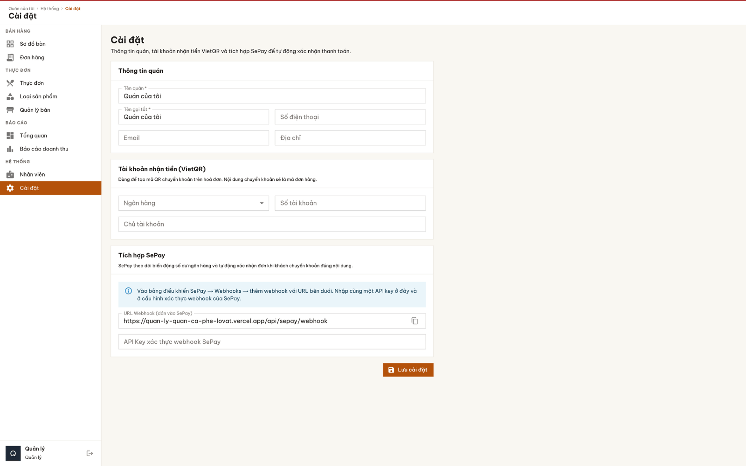The width and height of the screenshot is (746, 466).
Task: Click the Số tài khoản field
Action: pyautogui.click(x=350, y=203)
